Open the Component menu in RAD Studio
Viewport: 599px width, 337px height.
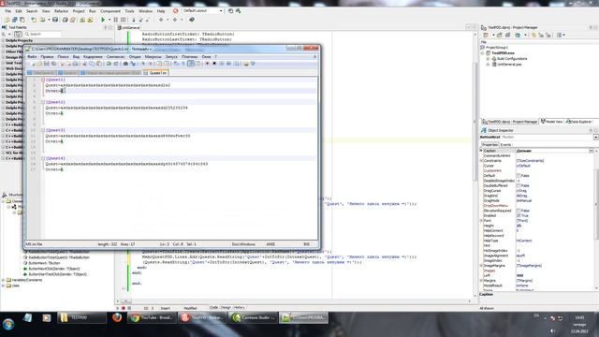click(x=110, y=11)
